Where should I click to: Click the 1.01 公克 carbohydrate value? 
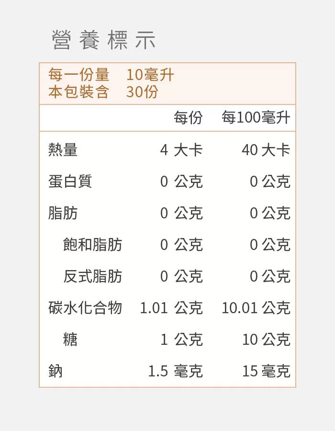[171, 308]
